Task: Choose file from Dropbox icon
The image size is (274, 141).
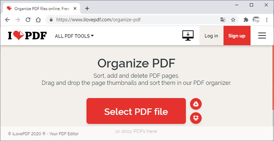Action: click(x=196, y=118)
